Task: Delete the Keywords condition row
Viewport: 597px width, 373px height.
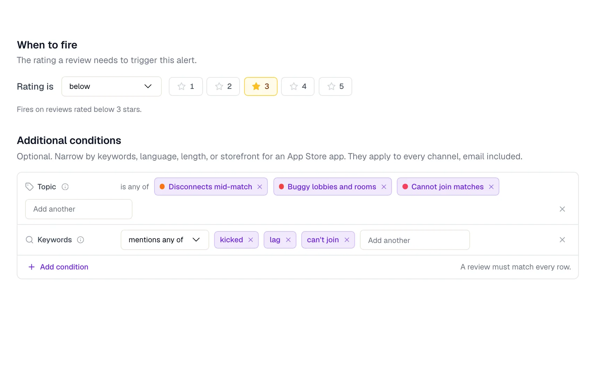Action: click(562, 240)
